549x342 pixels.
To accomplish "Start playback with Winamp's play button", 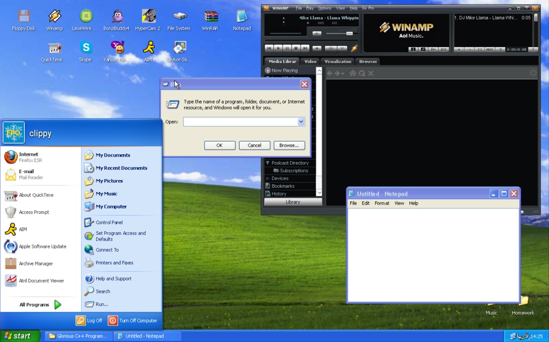I will click(x=278, y=48).
